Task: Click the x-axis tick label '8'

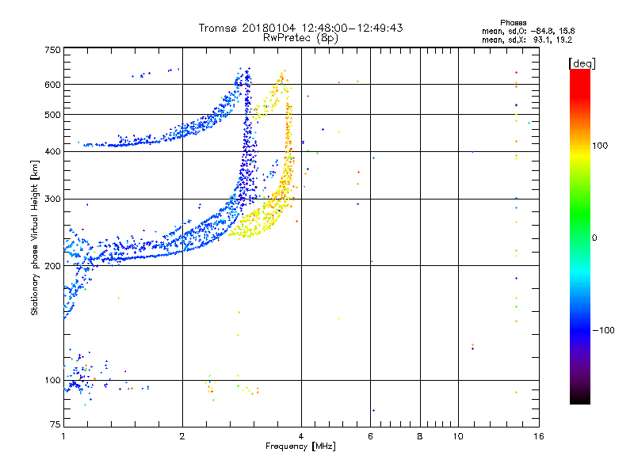Action: click(x=420, y=436)
